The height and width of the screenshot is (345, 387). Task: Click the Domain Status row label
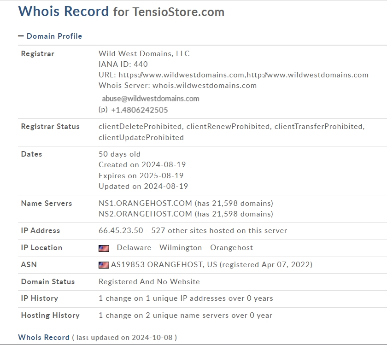[x=48, y=281]
